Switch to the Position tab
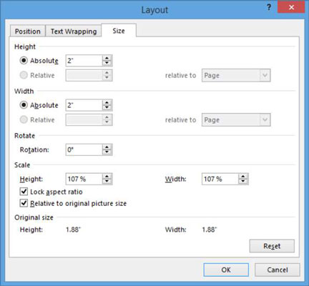The height and width of the screenshot is (286, 309). [28, 31]
